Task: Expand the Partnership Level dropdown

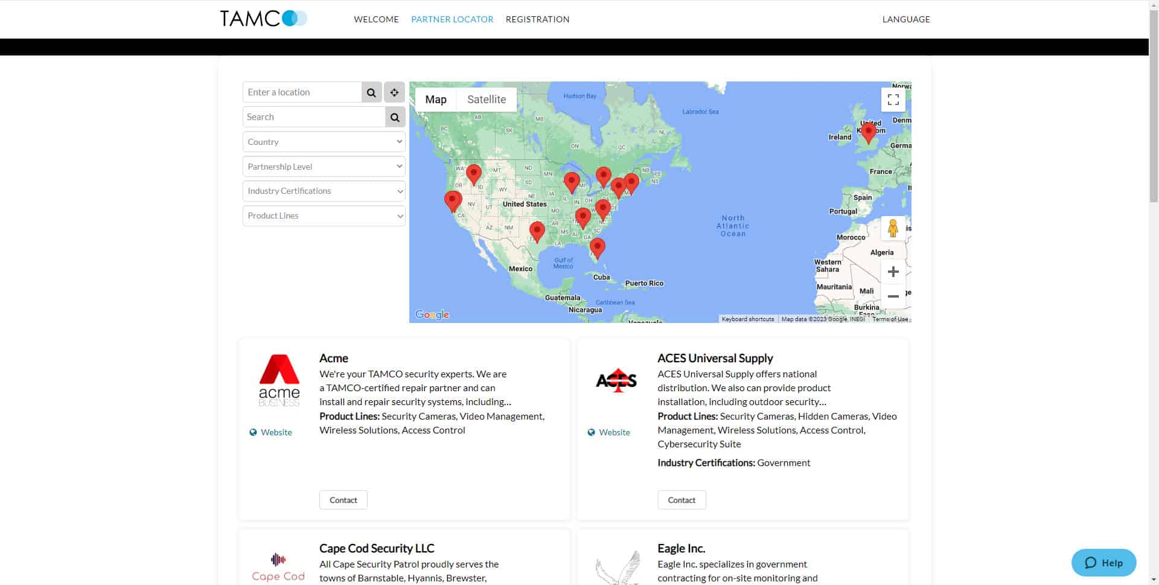Action: [324, 167]
